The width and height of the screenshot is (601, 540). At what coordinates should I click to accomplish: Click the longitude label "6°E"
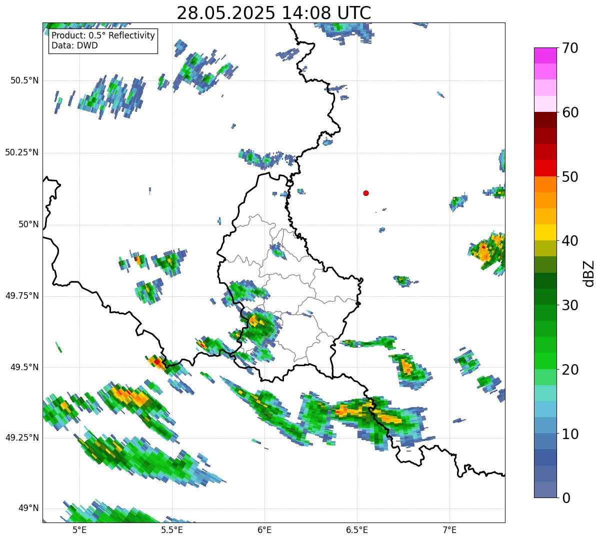(x=264, y=530)
